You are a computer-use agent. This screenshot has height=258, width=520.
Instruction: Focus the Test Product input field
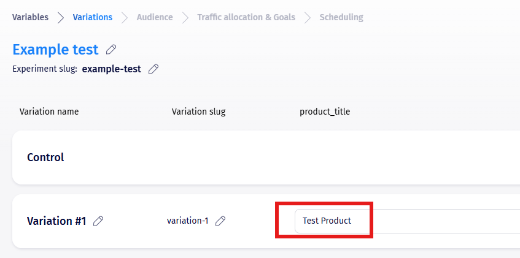point(405,221)
